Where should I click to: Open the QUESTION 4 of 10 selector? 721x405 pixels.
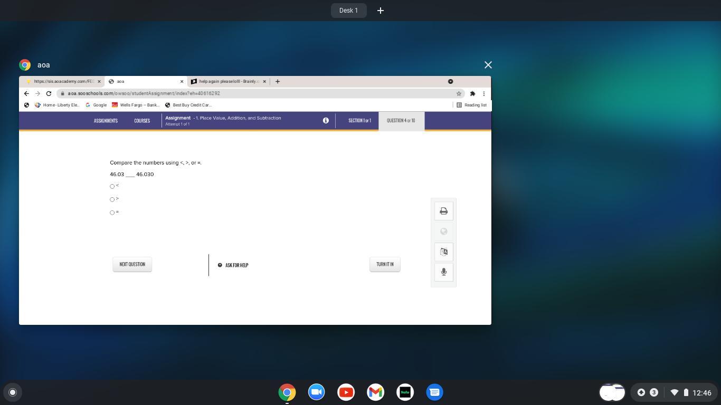401,121
